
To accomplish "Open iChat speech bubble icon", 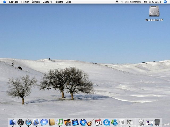I will tap(44, 122).
